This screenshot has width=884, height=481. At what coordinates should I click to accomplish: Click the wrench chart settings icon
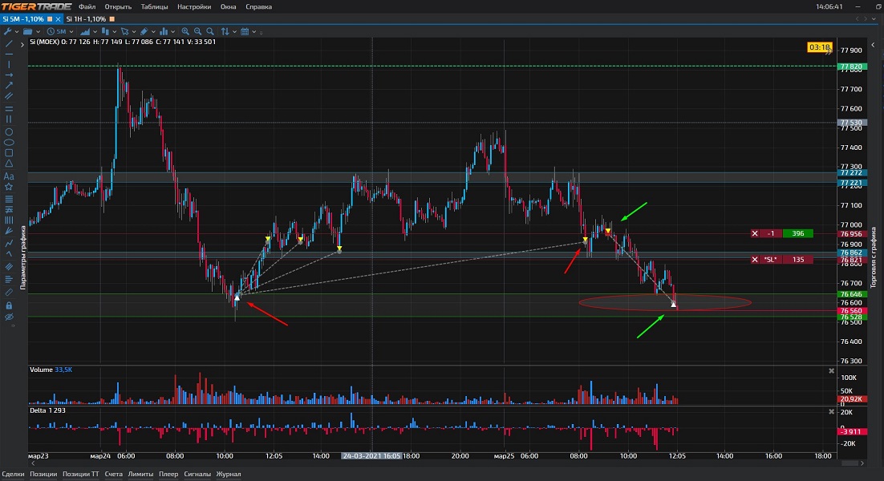pyautogui.click(x=7, y=31)
